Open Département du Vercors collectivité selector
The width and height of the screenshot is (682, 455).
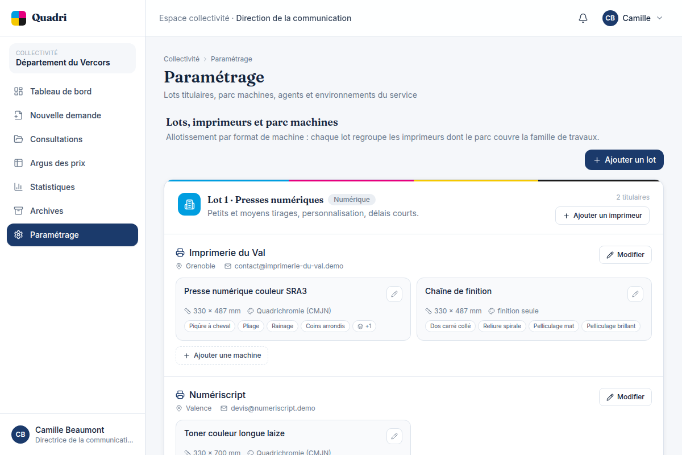pyautogui.click(x=72, y=58)
